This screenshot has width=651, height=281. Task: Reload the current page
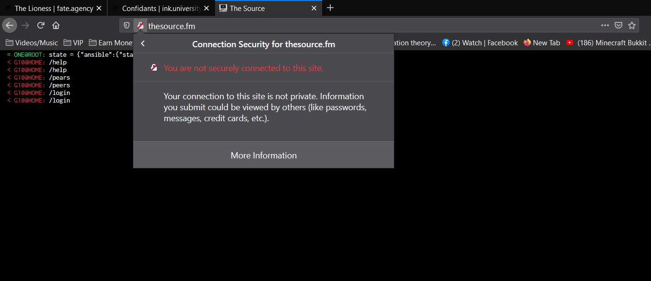pos(41,25)
